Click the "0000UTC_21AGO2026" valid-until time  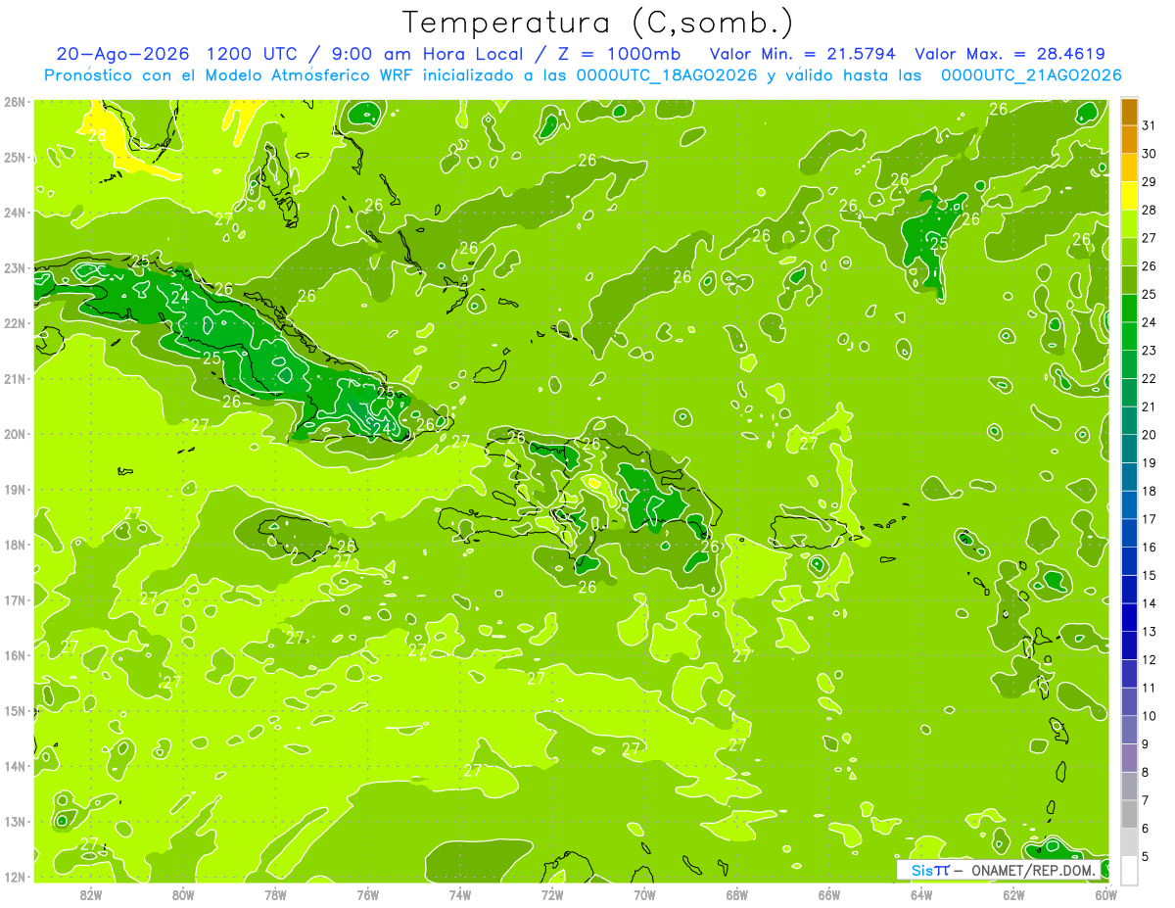pyautogui.click(x=1031, y=75)
